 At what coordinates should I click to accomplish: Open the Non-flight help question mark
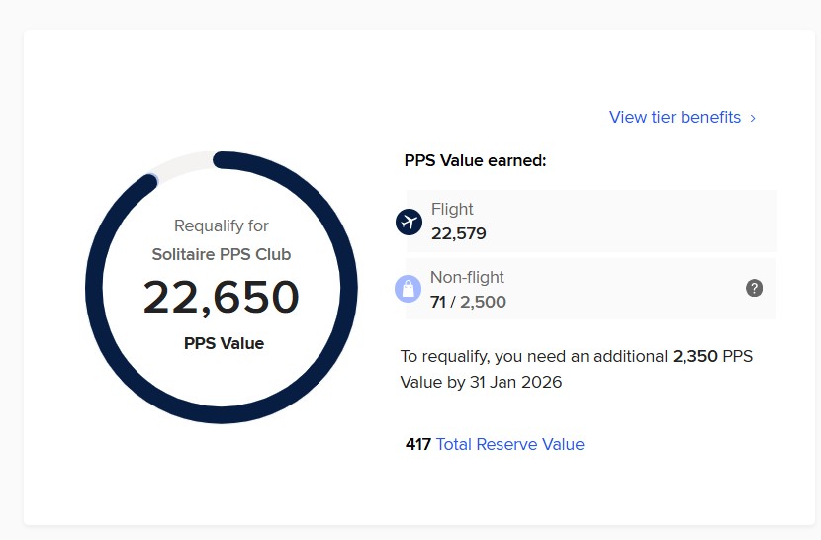[754, 288]
